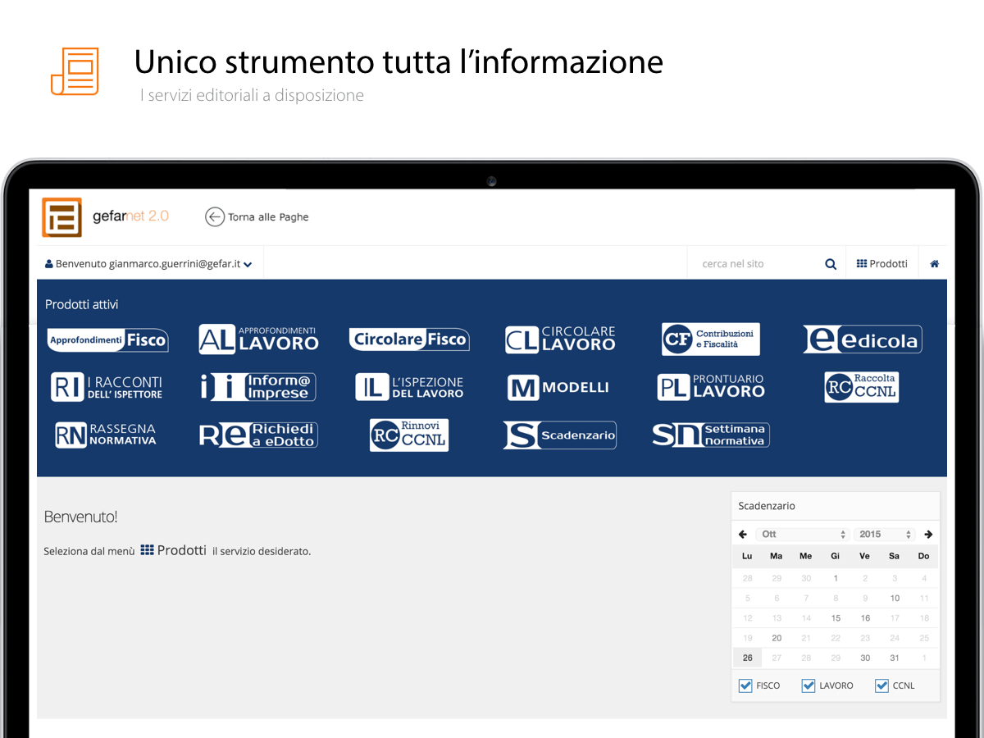Open Settimana Normativa product
Screen dimensions: 984x738
click(x=710, y=435)
